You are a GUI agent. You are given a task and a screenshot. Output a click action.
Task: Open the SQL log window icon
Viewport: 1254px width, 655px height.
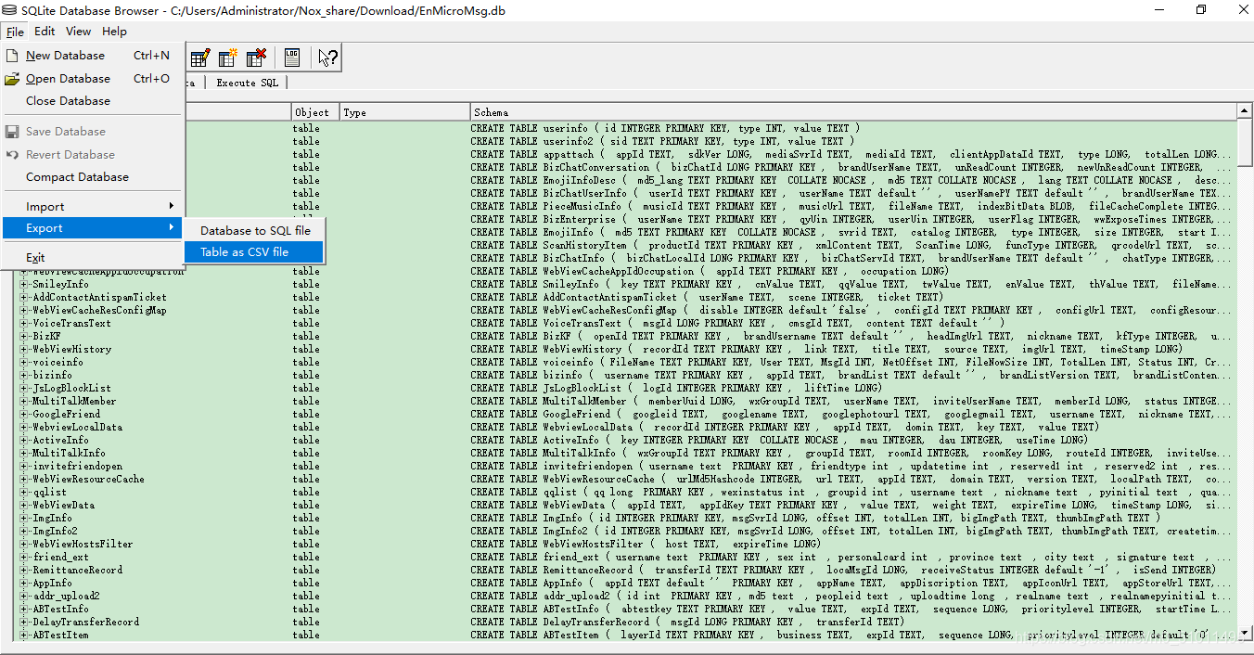click(x=292, y=58)
